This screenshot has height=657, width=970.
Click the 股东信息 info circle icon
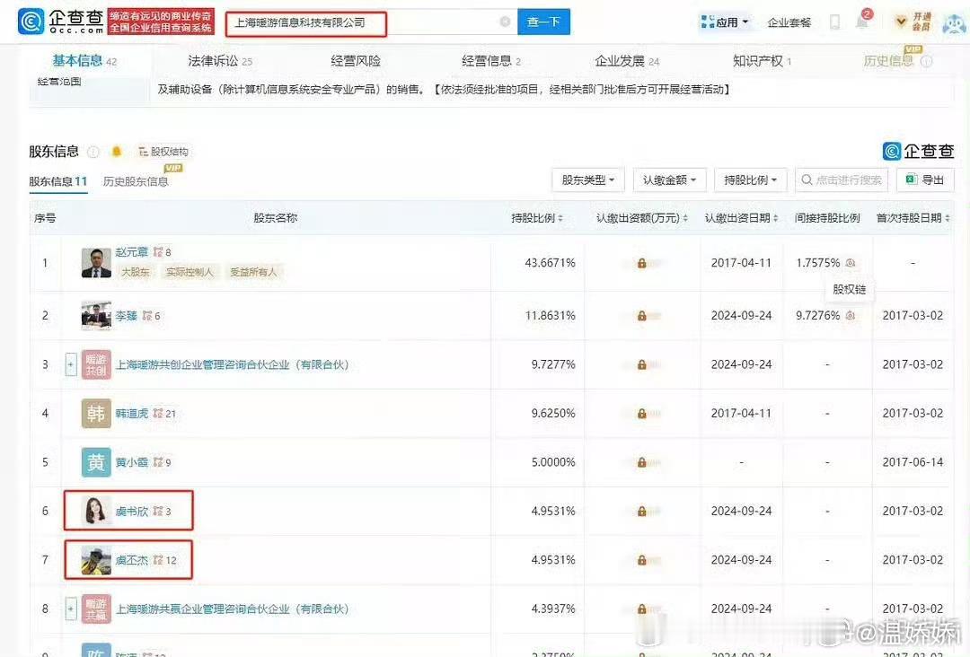pyautogui.click(x=93, y=152)
